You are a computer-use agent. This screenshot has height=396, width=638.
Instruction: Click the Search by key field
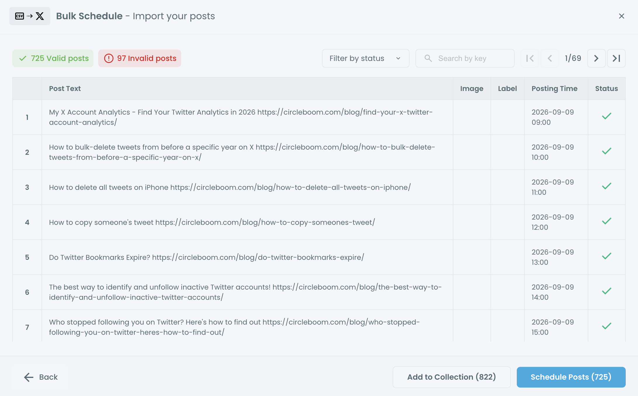(465, 58)
